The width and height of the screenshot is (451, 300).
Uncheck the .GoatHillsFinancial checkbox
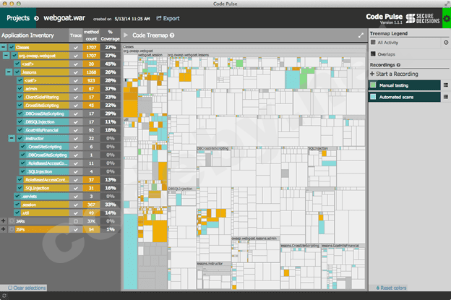point(20,130)
